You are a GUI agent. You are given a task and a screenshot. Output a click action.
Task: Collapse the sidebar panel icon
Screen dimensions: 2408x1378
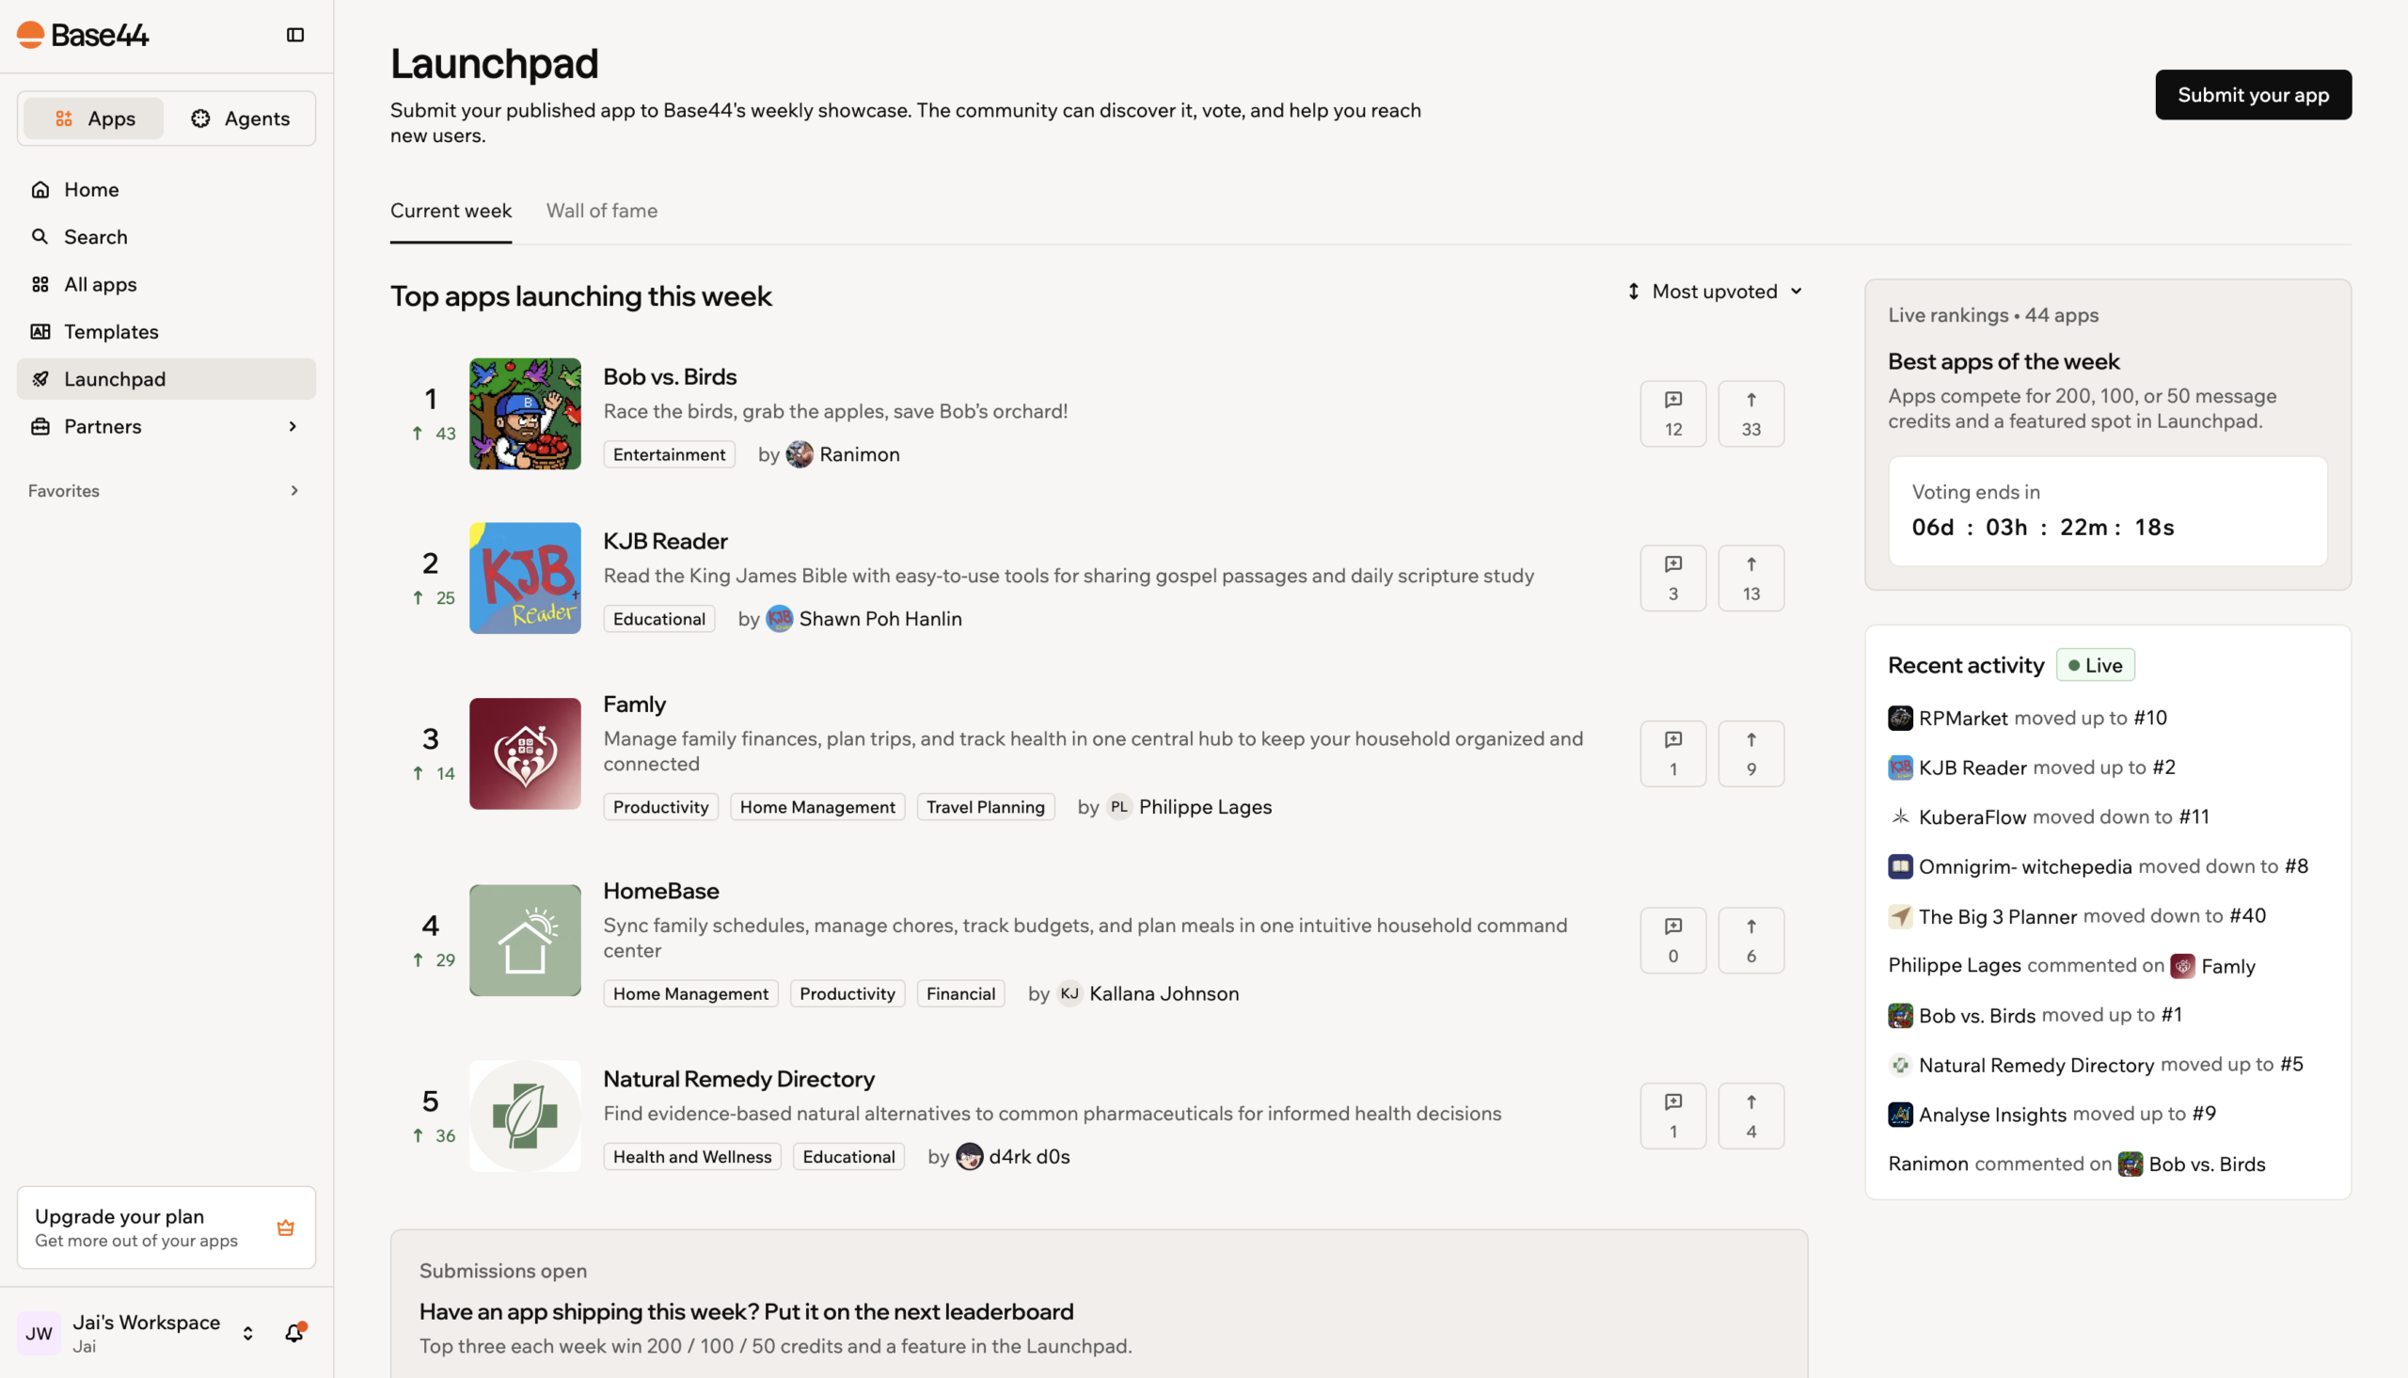[x=295, y=35]
